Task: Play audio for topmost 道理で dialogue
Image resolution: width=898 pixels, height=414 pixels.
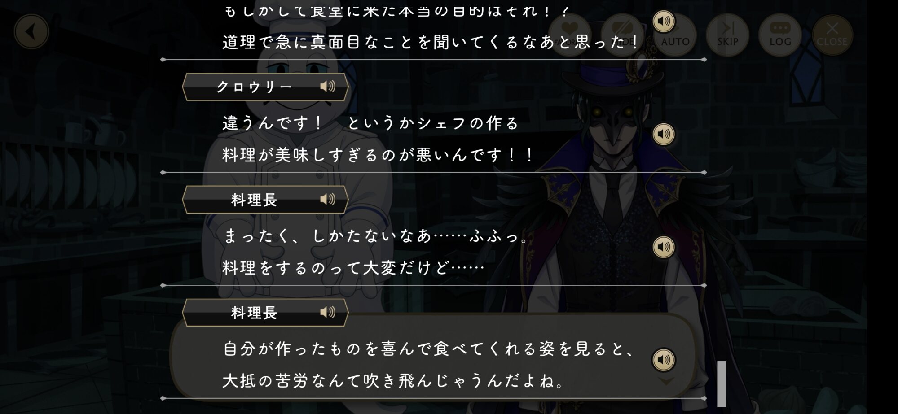Action: pyautogui.click(x=663, y=21)
